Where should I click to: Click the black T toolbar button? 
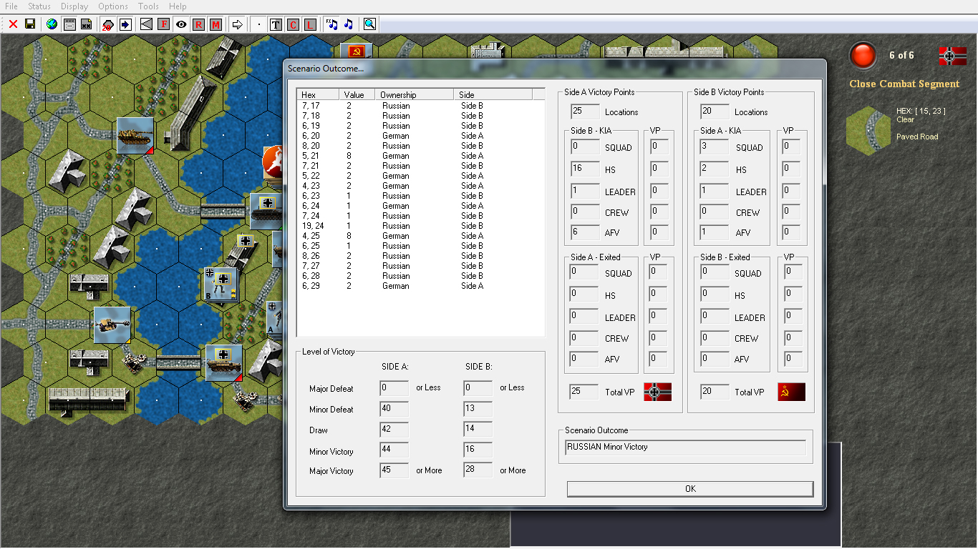(x=276, y=24)
